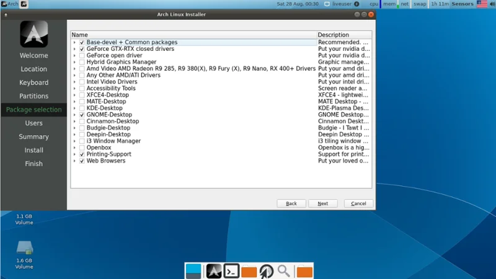The width and height of the screenshot is (496, 279).
Task: Enable Hybrid Graphics Manager checkbox
Action: coord(82,62)
